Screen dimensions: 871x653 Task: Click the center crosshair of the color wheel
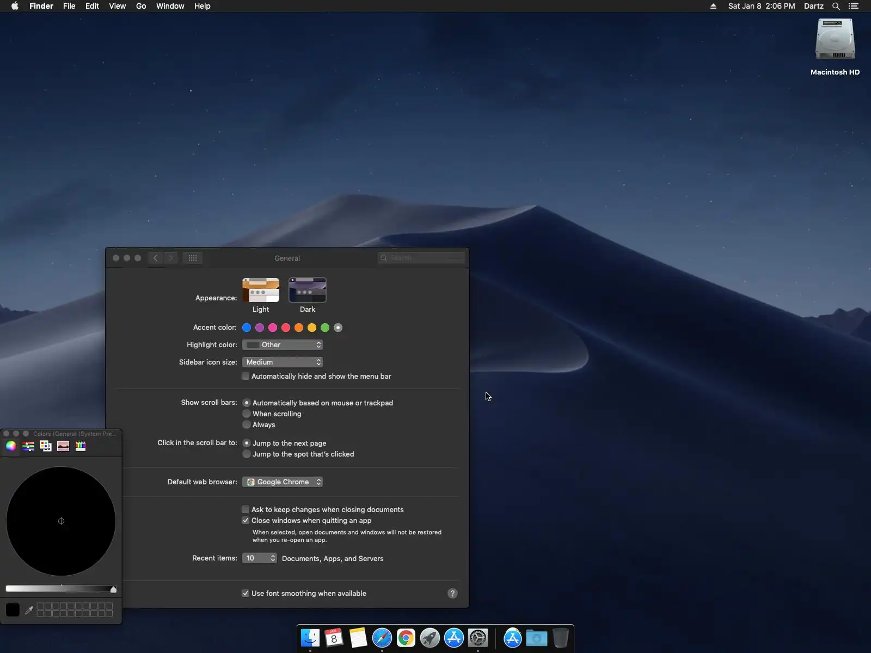coord(61,521)
